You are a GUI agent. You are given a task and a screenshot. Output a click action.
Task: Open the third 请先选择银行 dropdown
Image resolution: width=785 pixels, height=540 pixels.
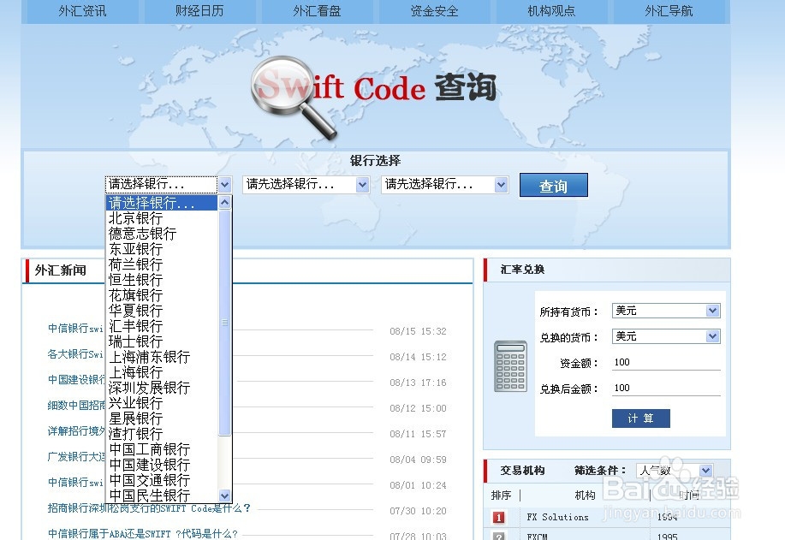tap(444, 185)
